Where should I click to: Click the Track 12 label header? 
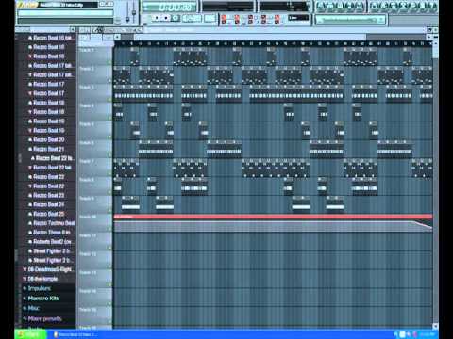[x=94, y=260]
